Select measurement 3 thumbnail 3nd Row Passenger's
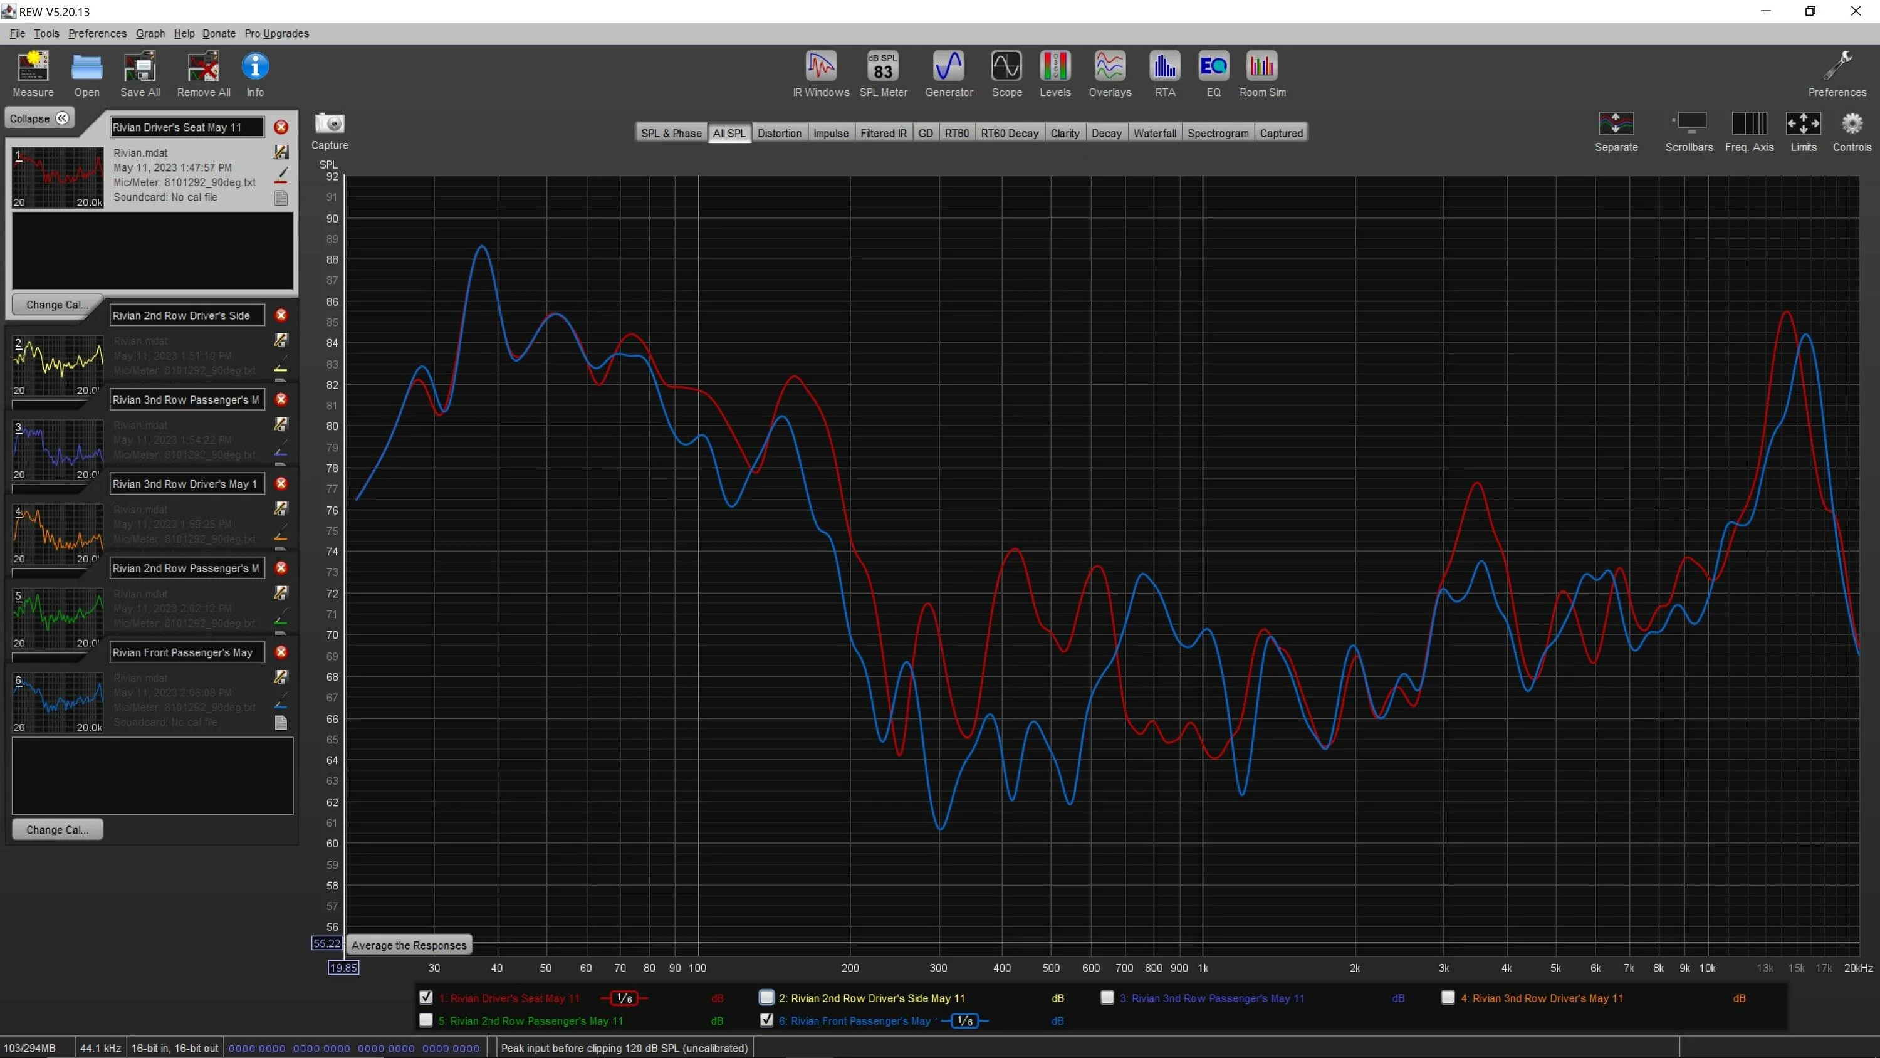Image resolution: width=1880 pixels, height=1058 pixels. coord(58,449)
